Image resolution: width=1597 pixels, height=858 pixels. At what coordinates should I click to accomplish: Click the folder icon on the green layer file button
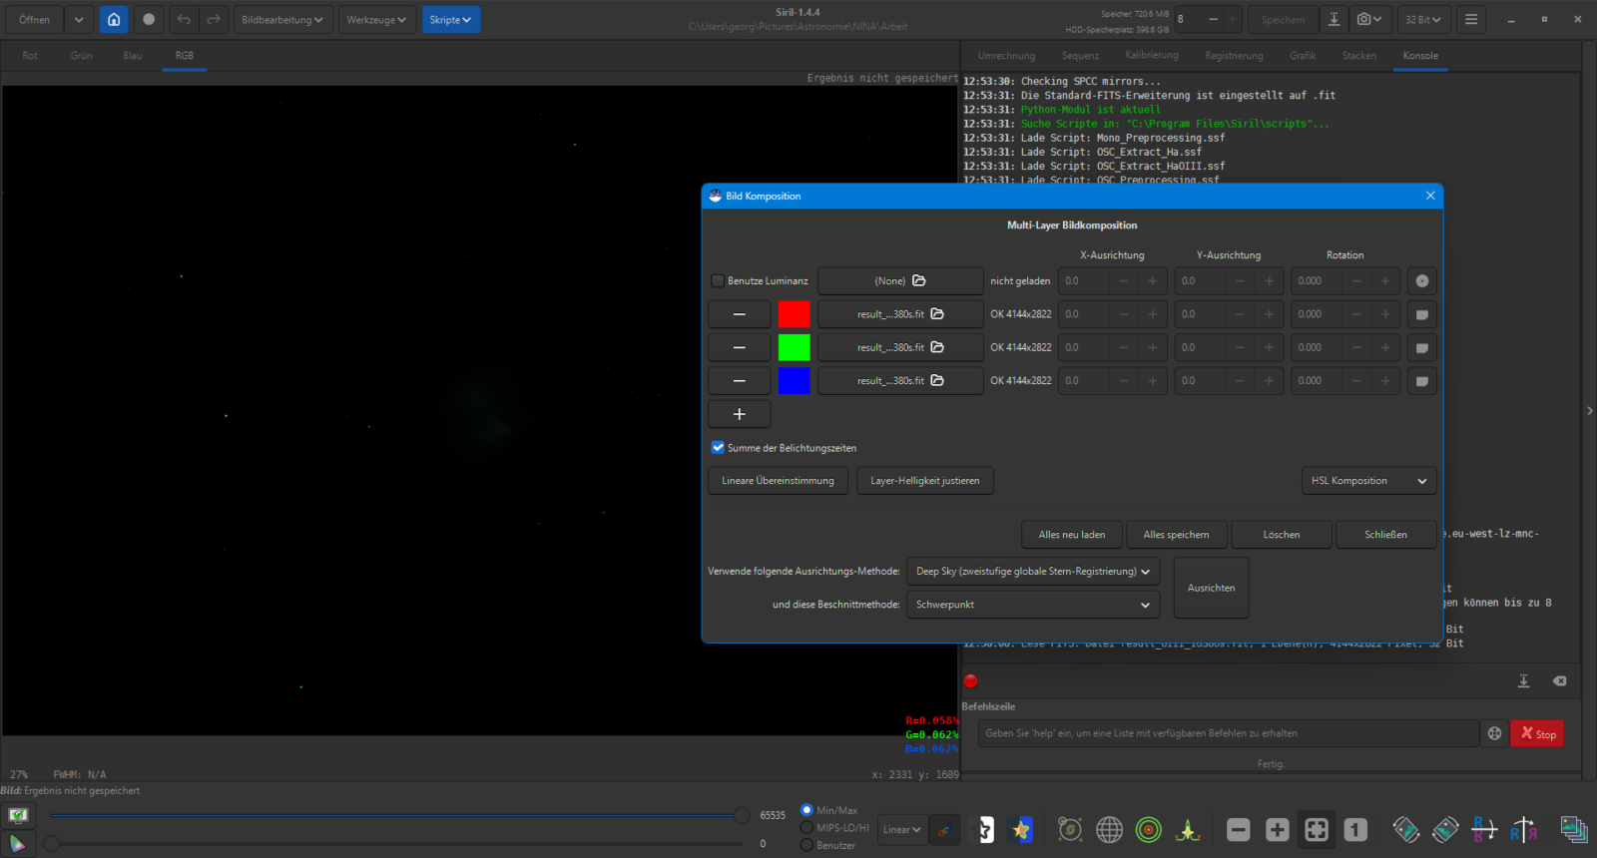(937, 347)
